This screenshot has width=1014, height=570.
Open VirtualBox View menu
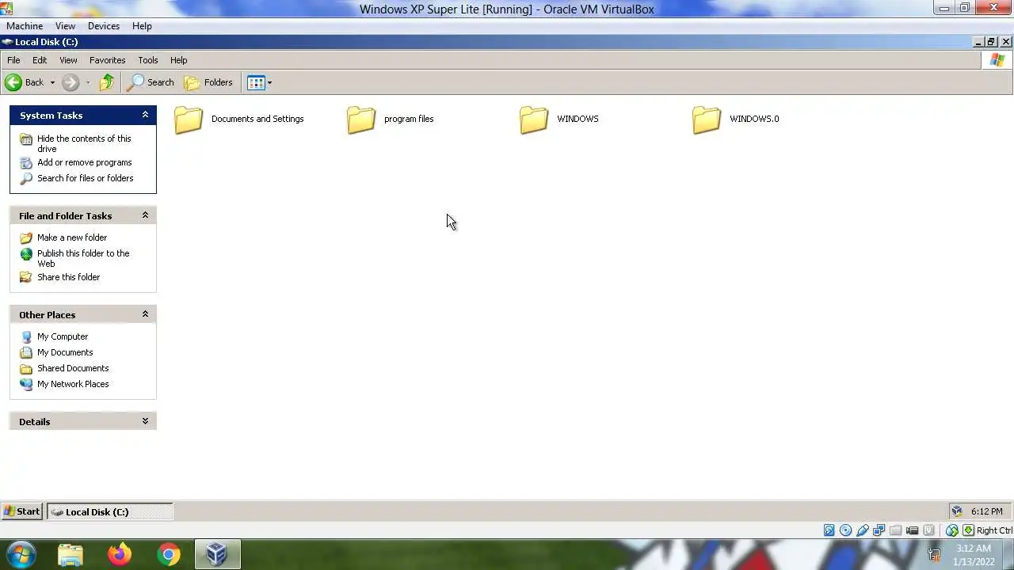65,26
